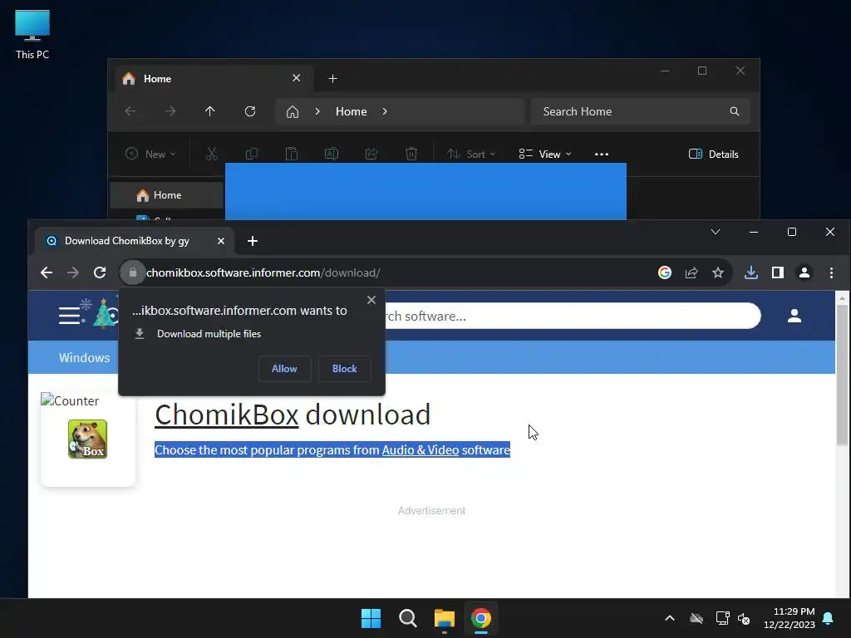This screenshot has width=851, height=638.
Task: Click the Audio & Video link
Action: point(420,449)
